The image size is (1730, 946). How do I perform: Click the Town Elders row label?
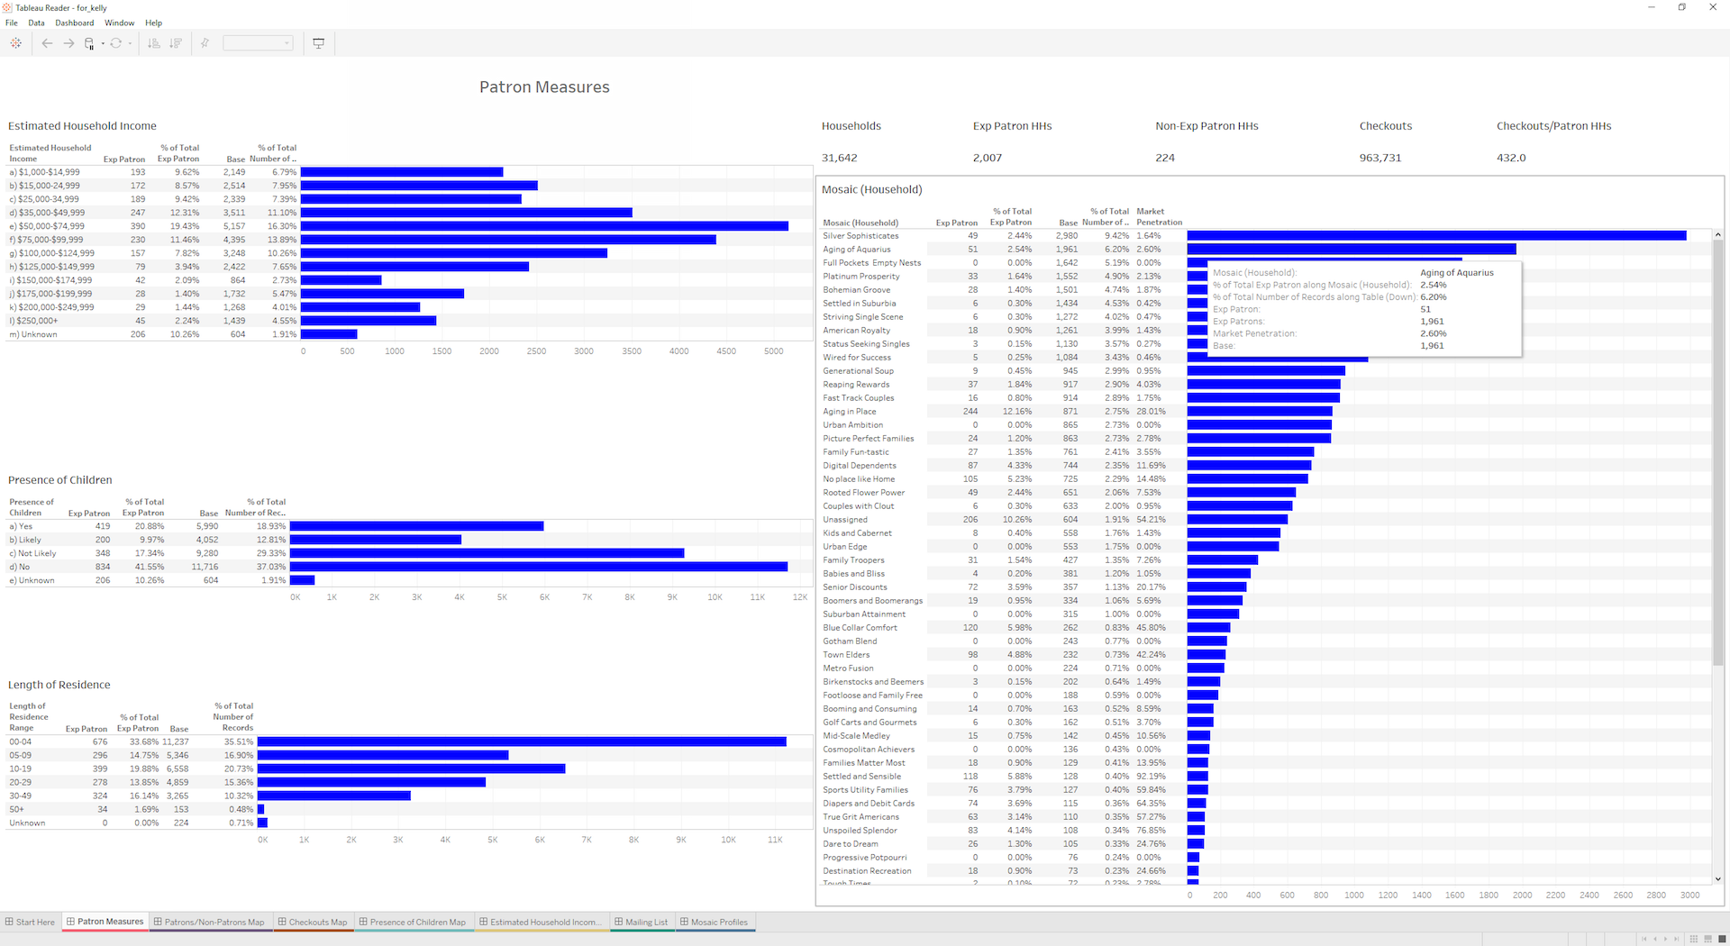coord(846,654)
